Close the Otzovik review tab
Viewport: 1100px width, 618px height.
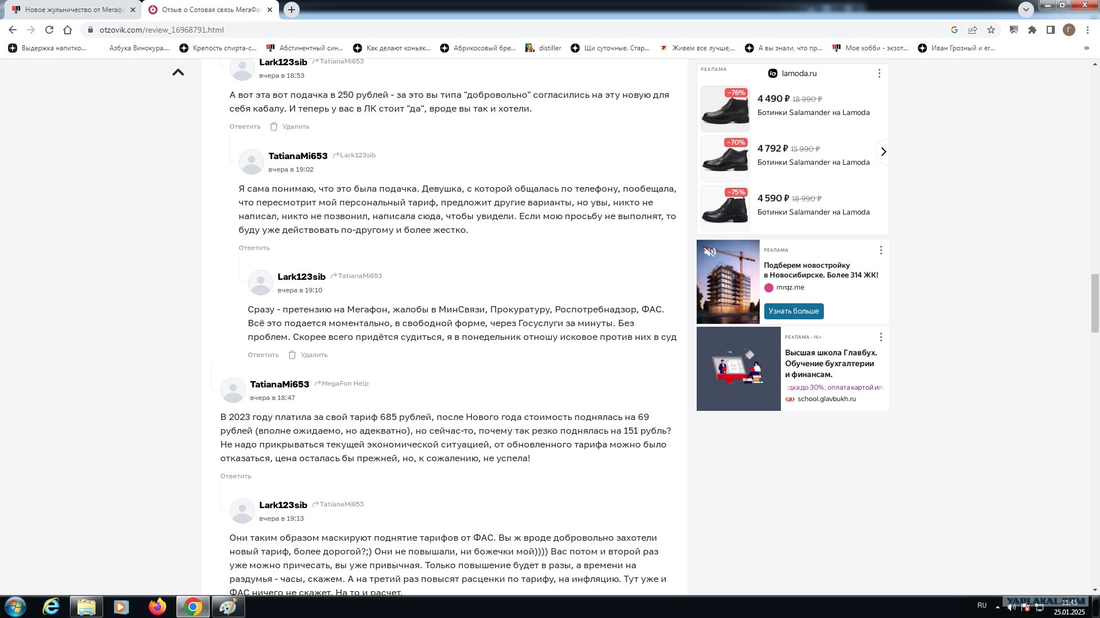pos(270,10)
